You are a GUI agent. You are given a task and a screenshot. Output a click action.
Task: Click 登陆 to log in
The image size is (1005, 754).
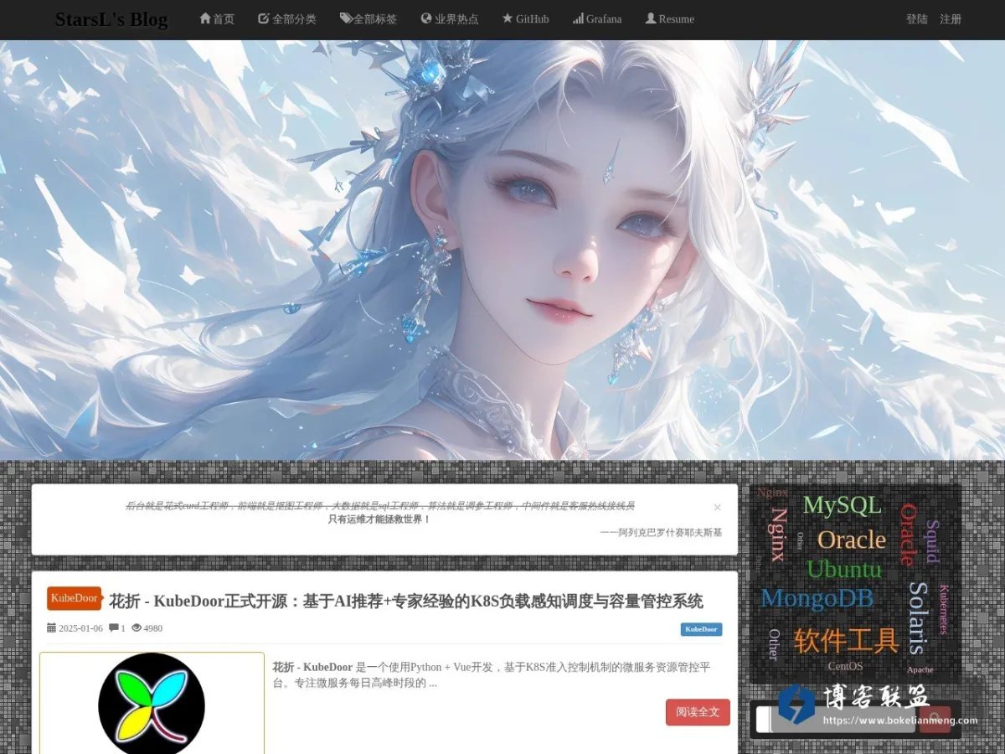(917, 18)
